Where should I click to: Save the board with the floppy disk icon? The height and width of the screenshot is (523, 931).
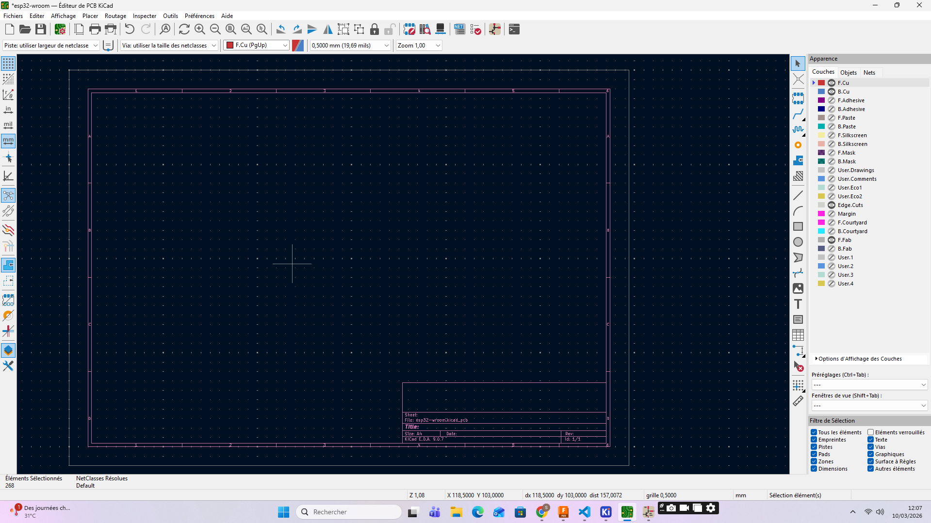point(41,30)
